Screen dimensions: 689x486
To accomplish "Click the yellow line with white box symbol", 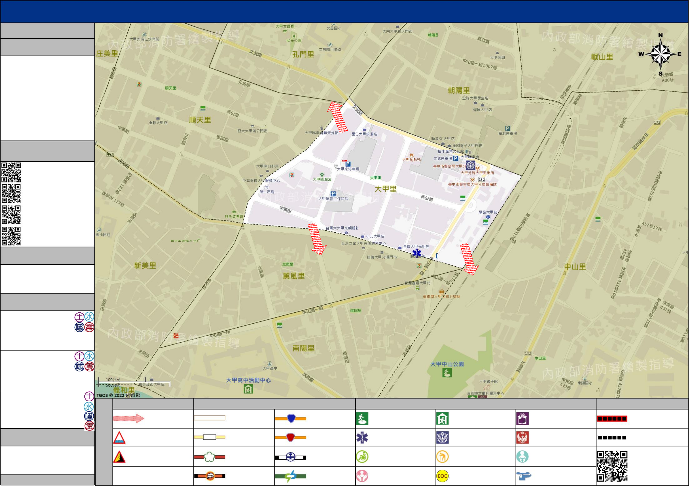I will [209, 437].
